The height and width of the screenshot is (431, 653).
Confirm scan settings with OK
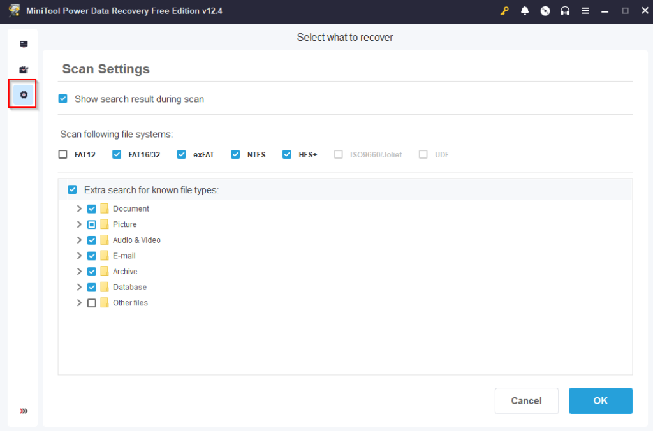click(601, 400)
